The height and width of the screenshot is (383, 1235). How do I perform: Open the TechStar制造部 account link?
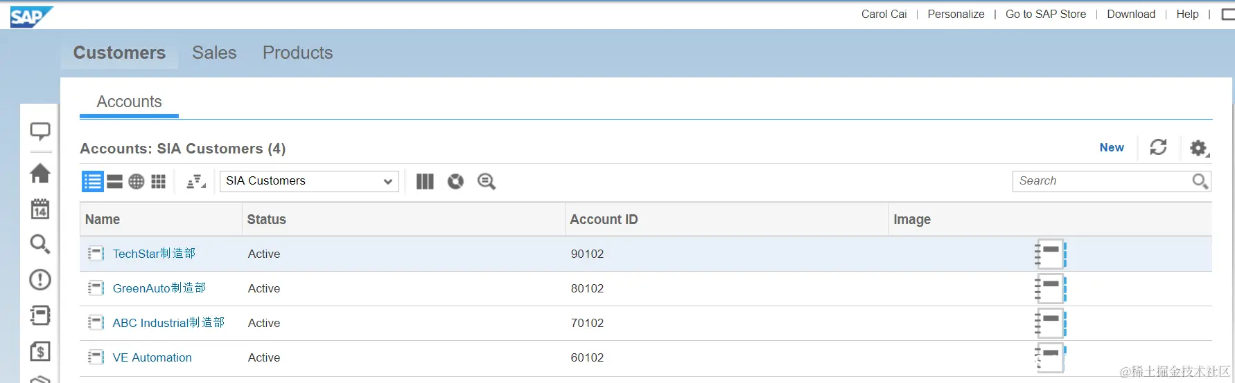click(x=154, y=254)
